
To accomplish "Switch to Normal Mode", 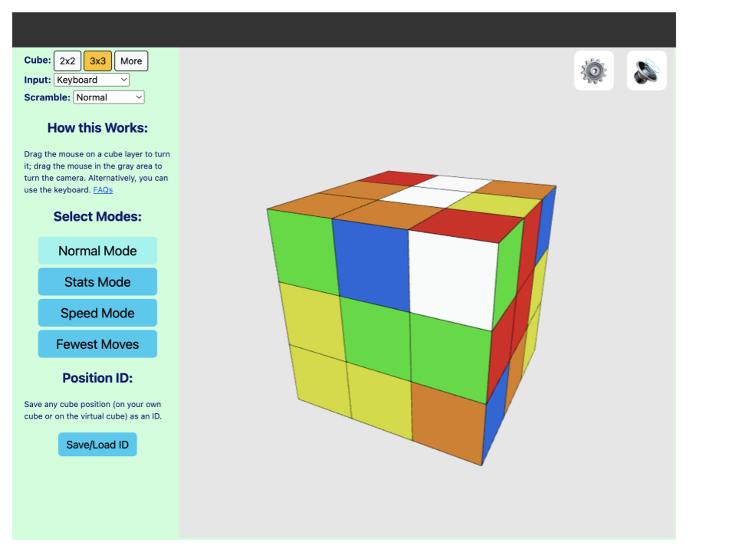I will 97,251.
